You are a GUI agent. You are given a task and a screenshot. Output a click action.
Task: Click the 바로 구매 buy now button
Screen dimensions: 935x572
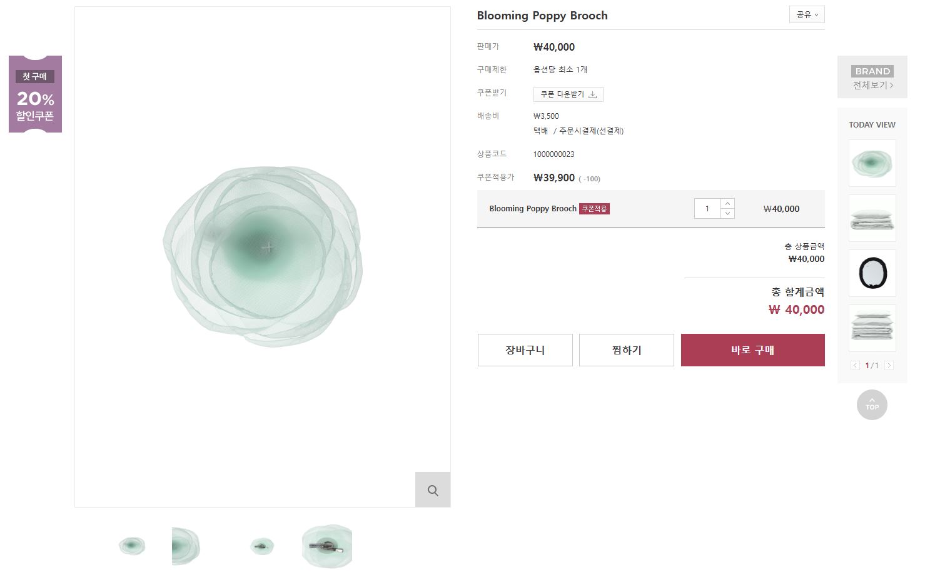tap(752, 350)
